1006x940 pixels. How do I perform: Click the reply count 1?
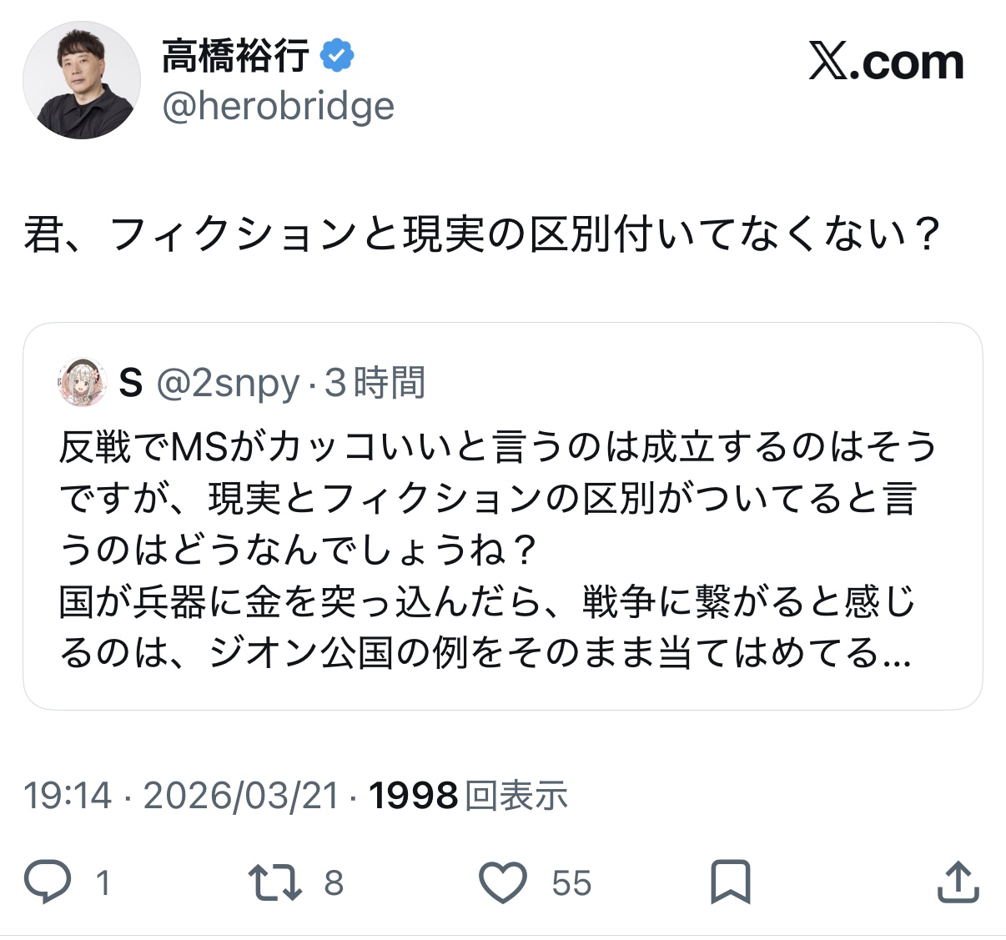pyautogui.click(x=103, y=882)
